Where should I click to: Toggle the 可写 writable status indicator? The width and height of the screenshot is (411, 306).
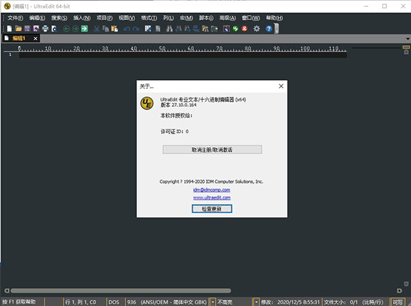click(x=398, y=301)
